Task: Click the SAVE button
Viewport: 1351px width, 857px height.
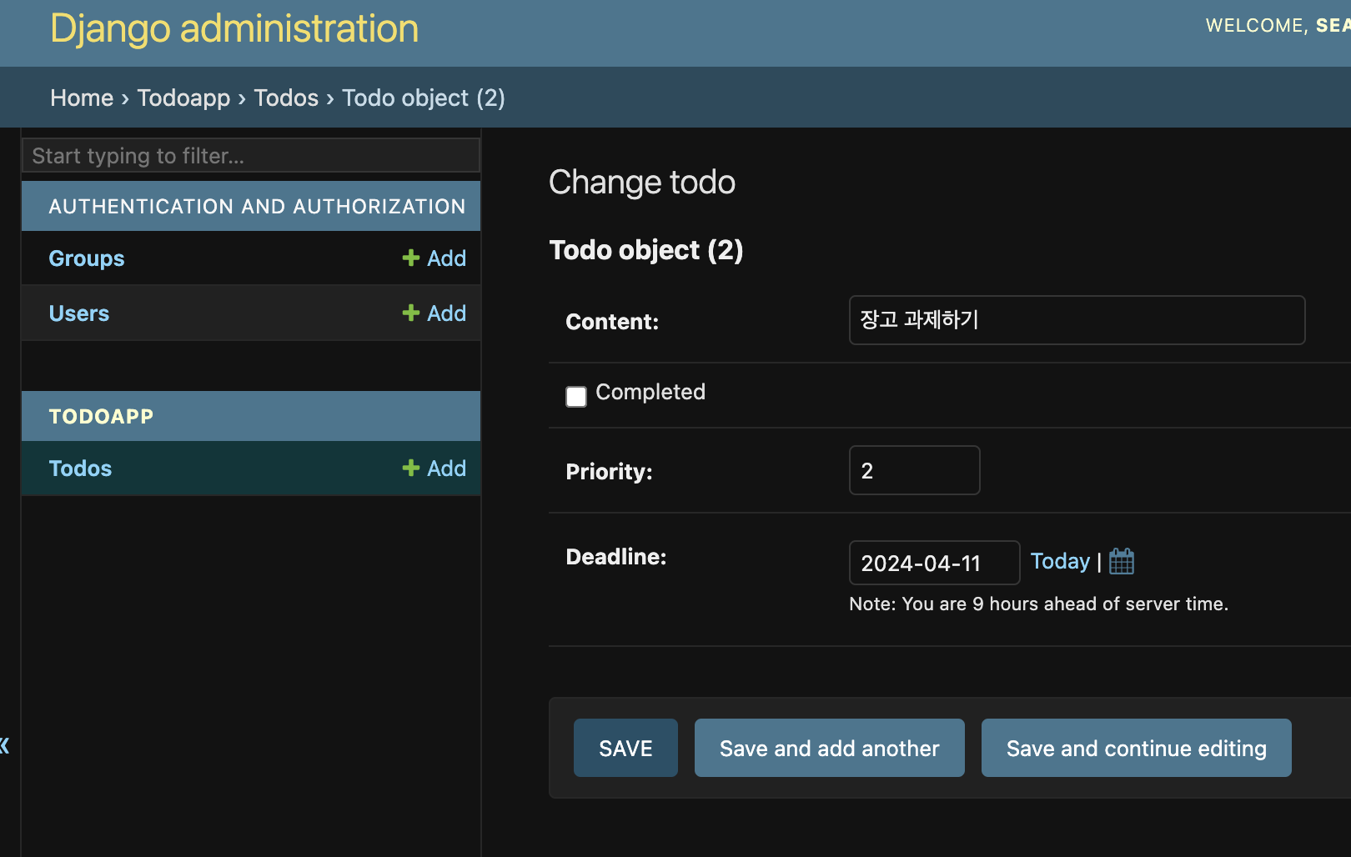Action: click(x=625, y=748)
